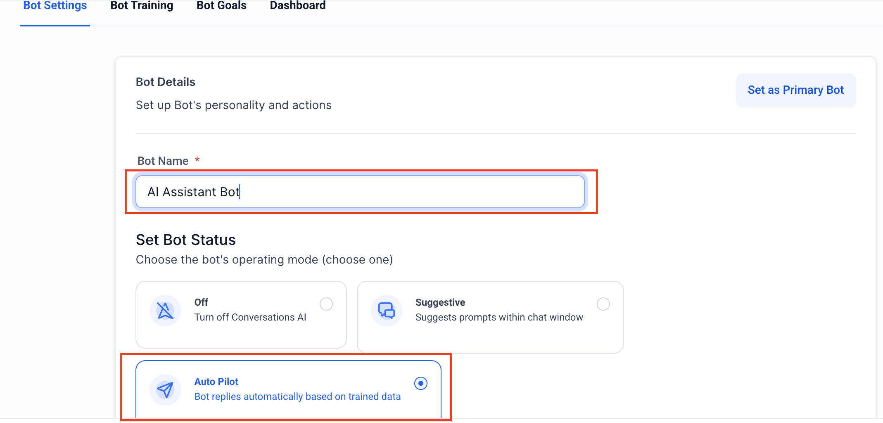The image size is (883, 423).
Task: Click the Auto Pilot paper plane icon
Action: (x=165, y=390)
